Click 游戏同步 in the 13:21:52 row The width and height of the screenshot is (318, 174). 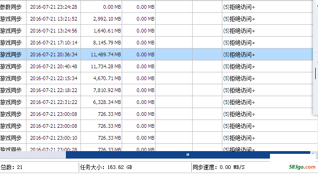[11, 19]
